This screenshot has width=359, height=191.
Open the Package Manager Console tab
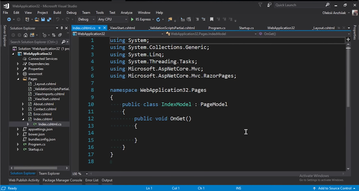pos(62,180)
